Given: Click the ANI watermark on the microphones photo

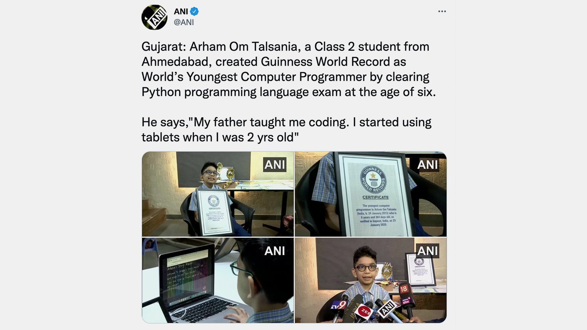Looking at the screenshot, I should (x=427, y=251).
